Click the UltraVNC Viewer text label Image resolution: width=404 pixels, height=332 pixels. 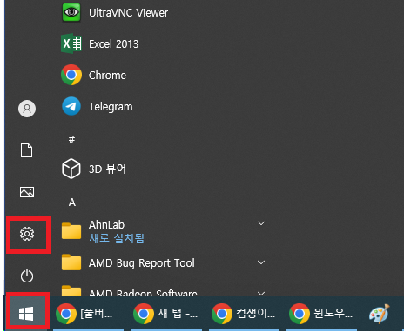click(x=128, y=13)
